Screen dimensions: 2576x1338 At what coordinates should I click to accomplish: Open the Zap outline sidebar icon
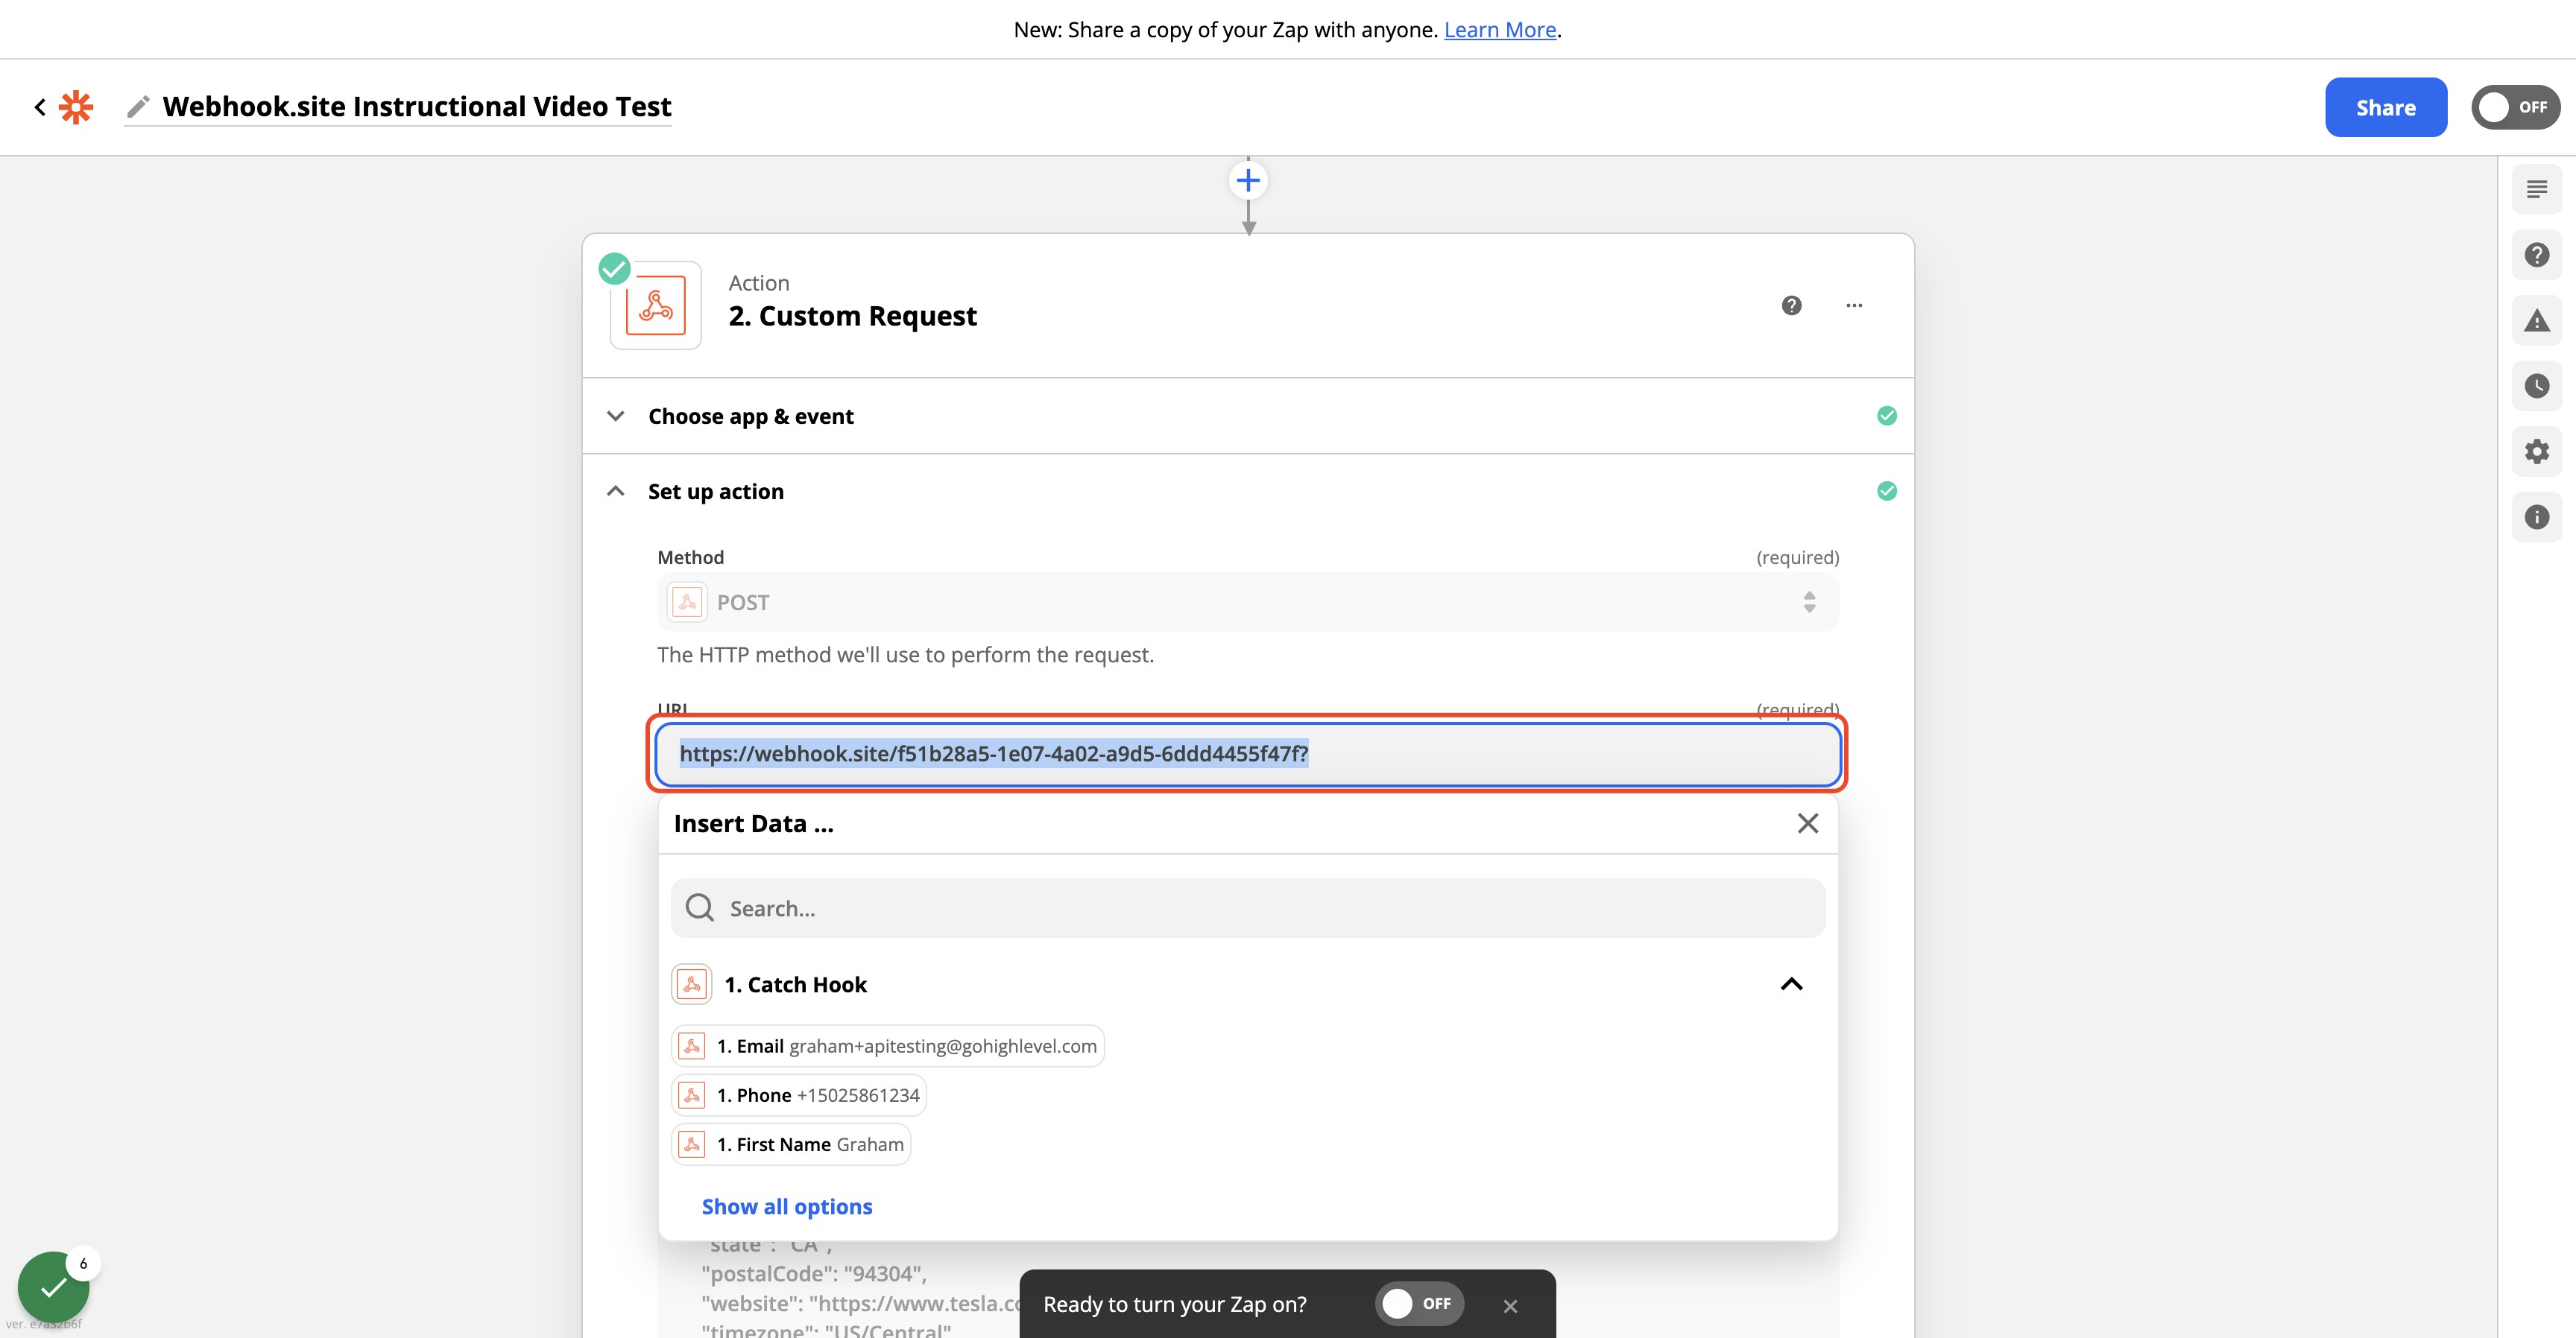2537,190
